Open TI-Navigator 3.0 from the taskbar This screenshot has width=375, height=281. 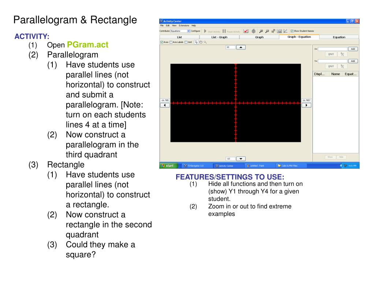197,166
